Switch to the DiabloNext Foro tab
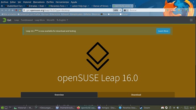196x110 pixels. [15, 6]
